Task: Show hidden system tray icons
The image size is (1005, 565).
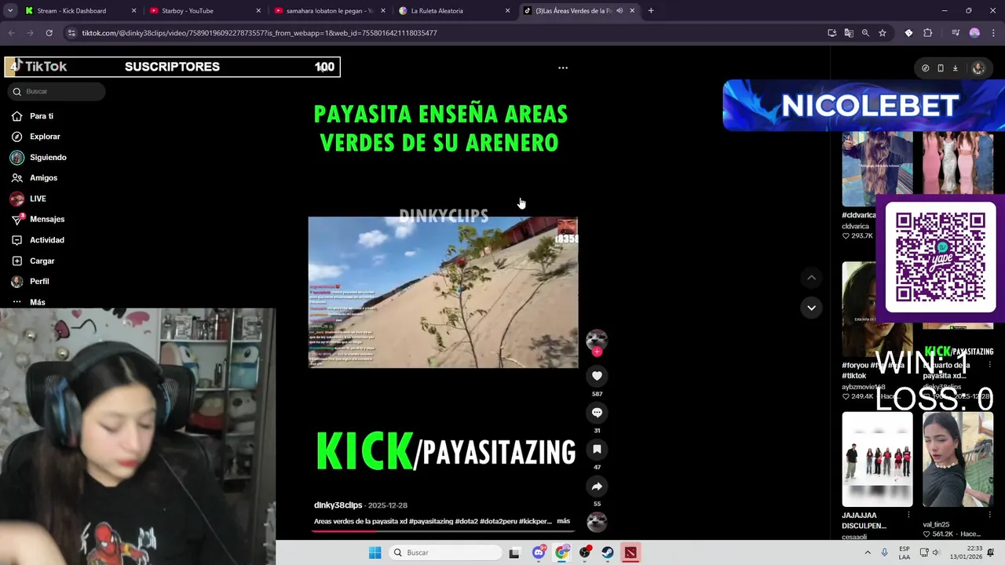Action: (868, 552)
